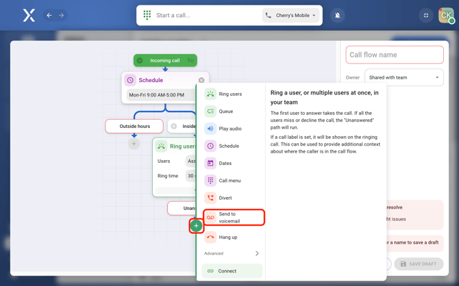Click the back navigation arrow

[x=49, y=15]
